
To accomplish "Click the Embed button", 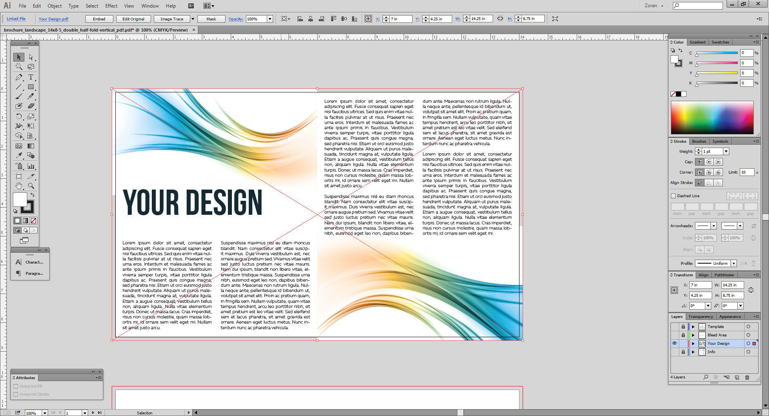I will pyautogui.click(x=99, y=19).
